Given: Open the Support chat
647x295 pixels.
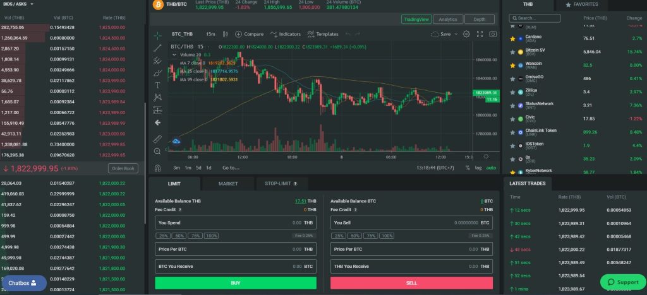Looking at the screenshot, I should pyautogui.click(x=623, y=282).
